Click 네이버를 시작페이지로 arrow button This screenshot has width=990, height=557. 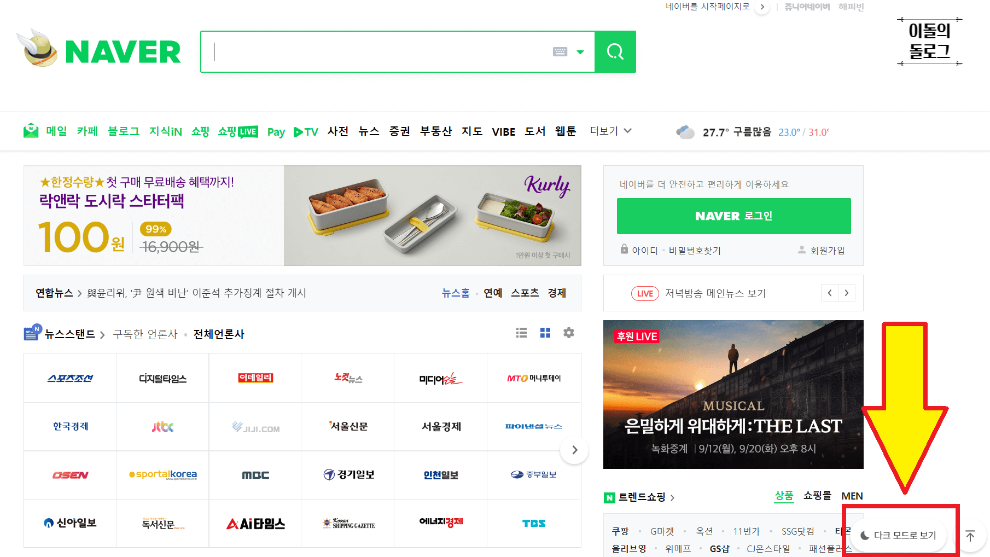762,7
